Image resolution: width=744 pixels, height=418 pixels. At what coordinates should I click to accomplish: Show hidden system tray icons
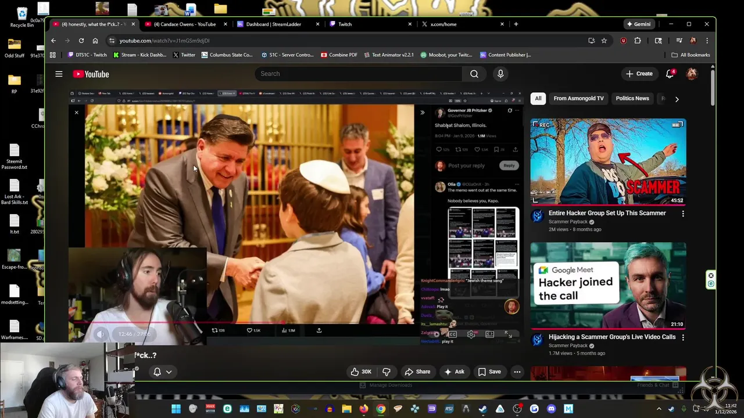(x=659, y=409)
